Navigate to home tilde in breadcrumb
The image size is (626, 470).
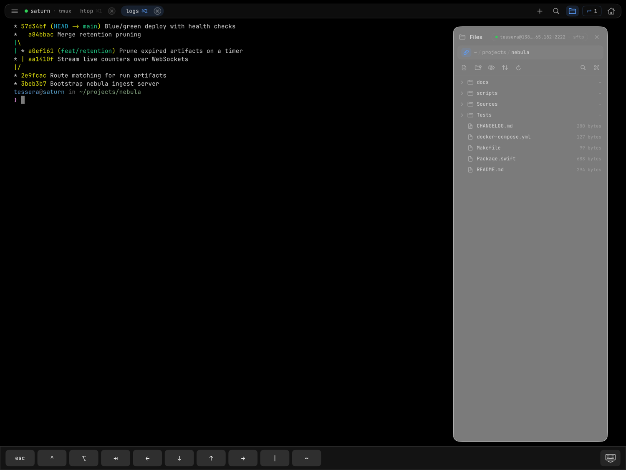[x=475, y=53]
